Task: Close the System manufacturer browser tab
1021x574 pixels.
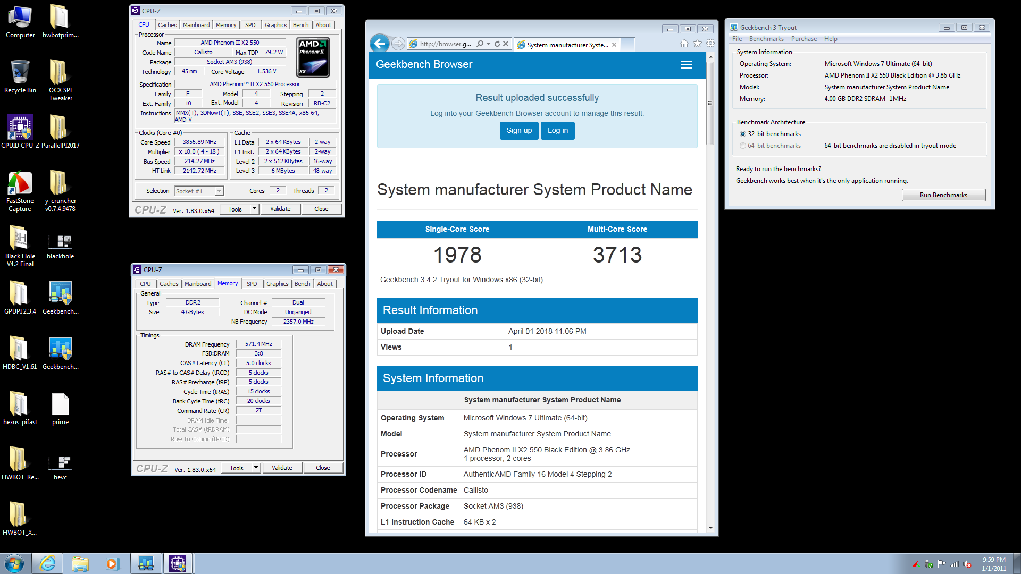Action: (x=614, y=45)
